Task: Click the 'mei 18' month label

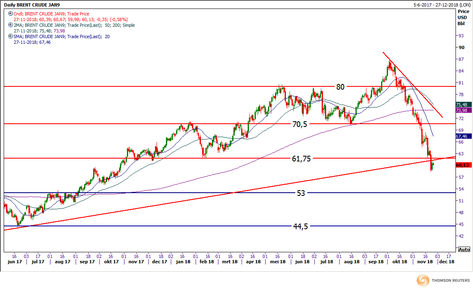Action: pyautogui.click(x=278, y=262)
